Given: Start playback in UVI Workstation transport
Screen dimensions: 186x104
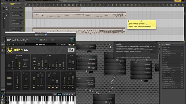Looking at the screenshot, I should (73, 94).
